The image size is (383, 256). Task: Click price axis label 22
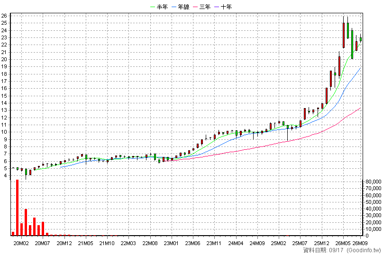click(x=4, y=45)
